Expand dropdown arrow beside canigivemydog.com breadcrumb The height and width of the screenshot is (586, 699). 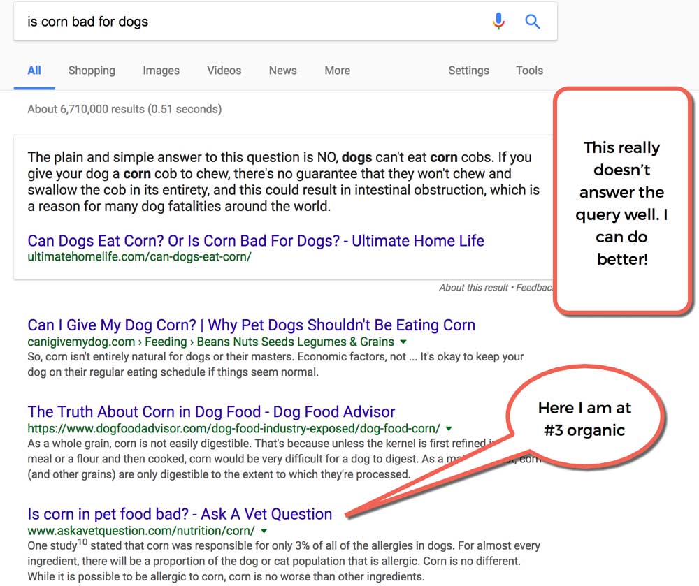(402, 342)
